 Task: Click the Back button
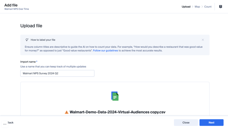10,123
